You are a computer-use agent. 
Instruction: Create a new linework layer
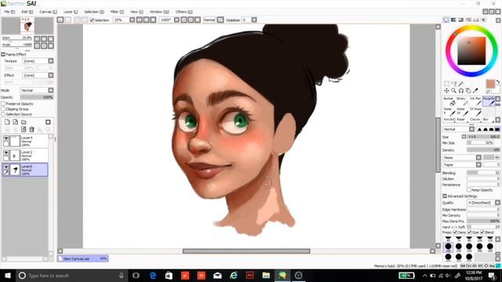click(x=16, y=122)
